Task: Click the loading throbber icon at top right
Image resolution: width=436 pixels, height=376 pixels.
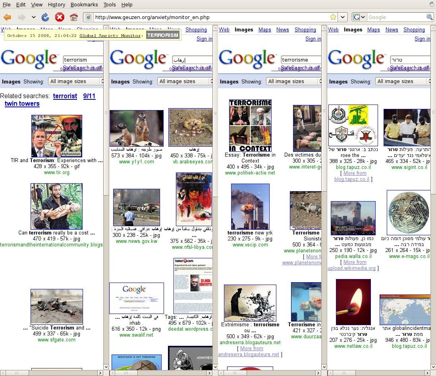Action: point(431,4)
